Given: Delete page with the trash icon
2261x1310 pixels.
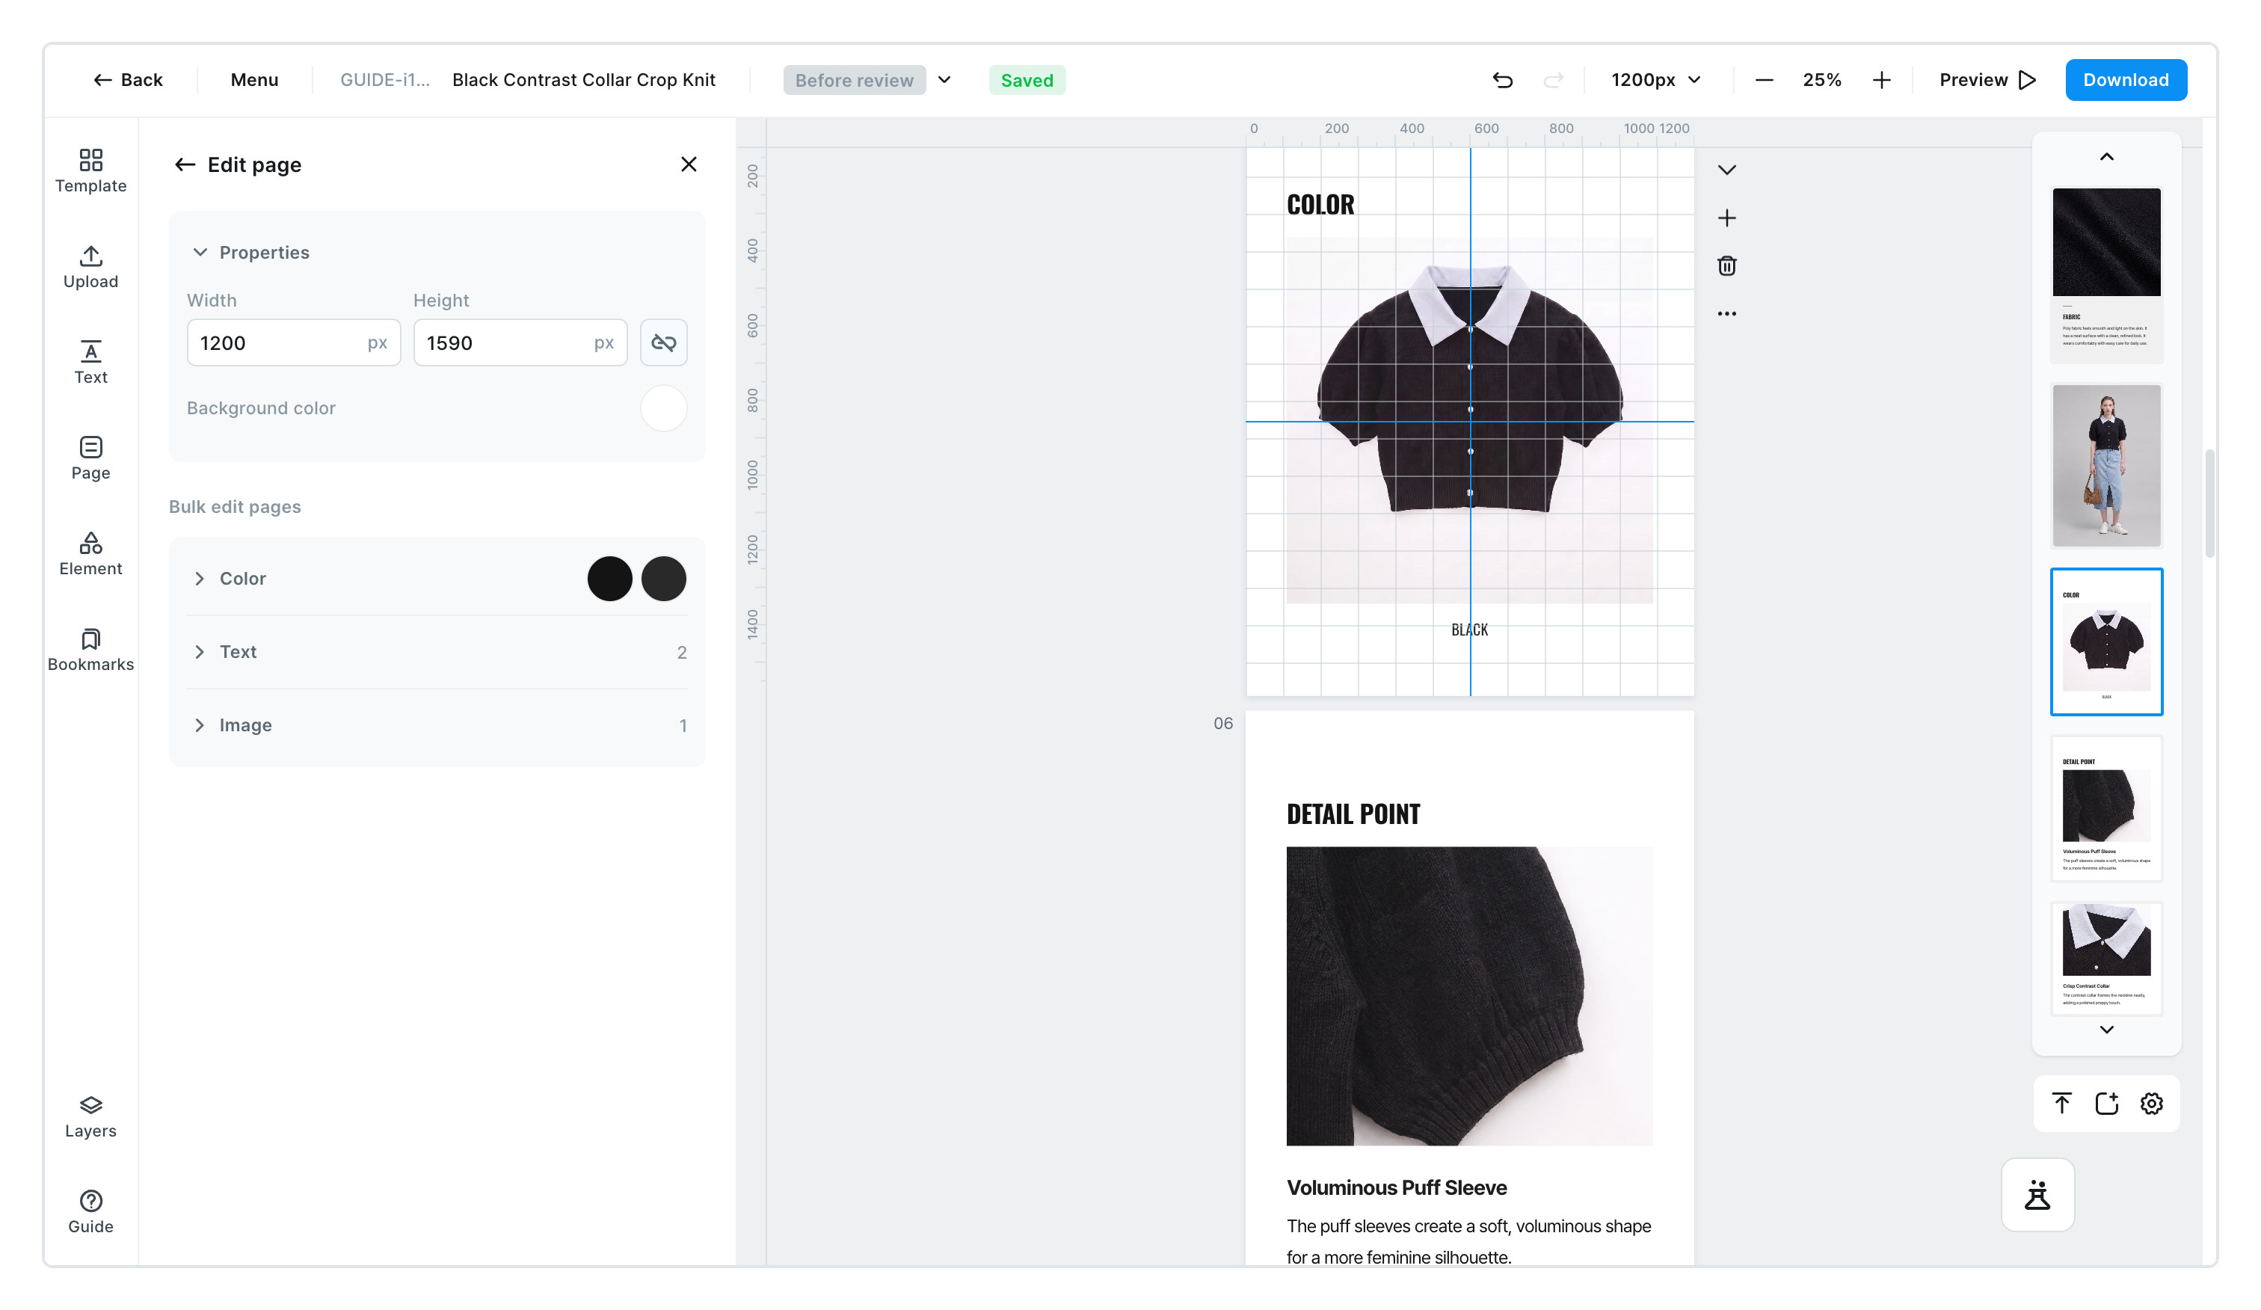Looking at the screenshot, I should pos(1727,265).
